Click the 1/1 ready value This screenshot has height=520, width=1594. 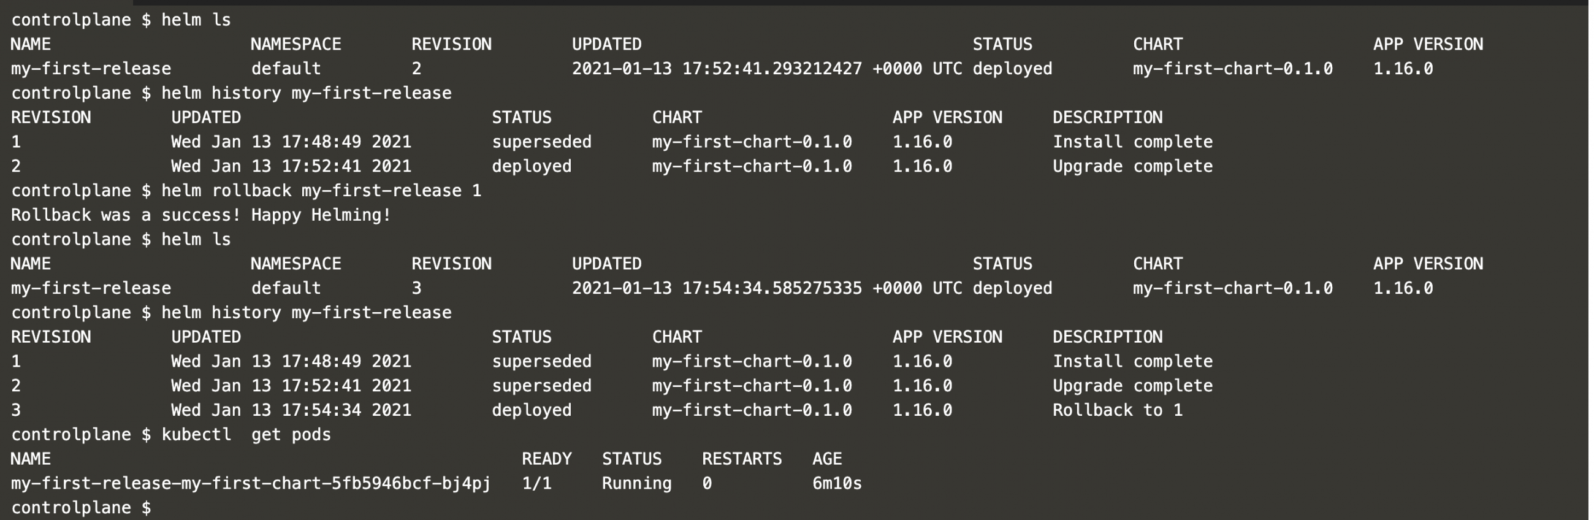pyautogui.click(x=536, y=483)
